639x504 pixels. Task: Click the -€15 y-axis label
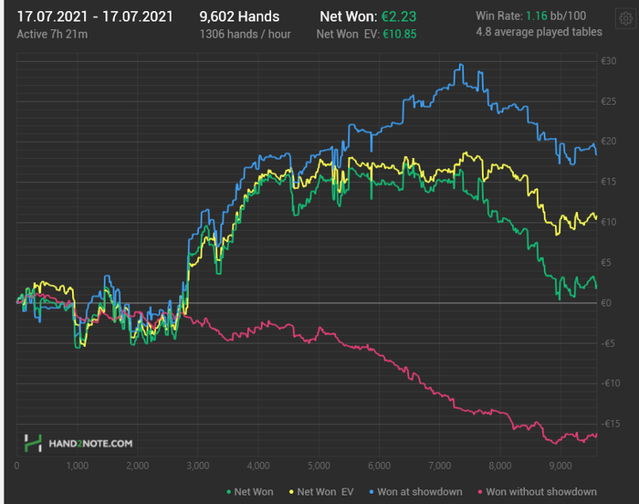coord(611,424)
